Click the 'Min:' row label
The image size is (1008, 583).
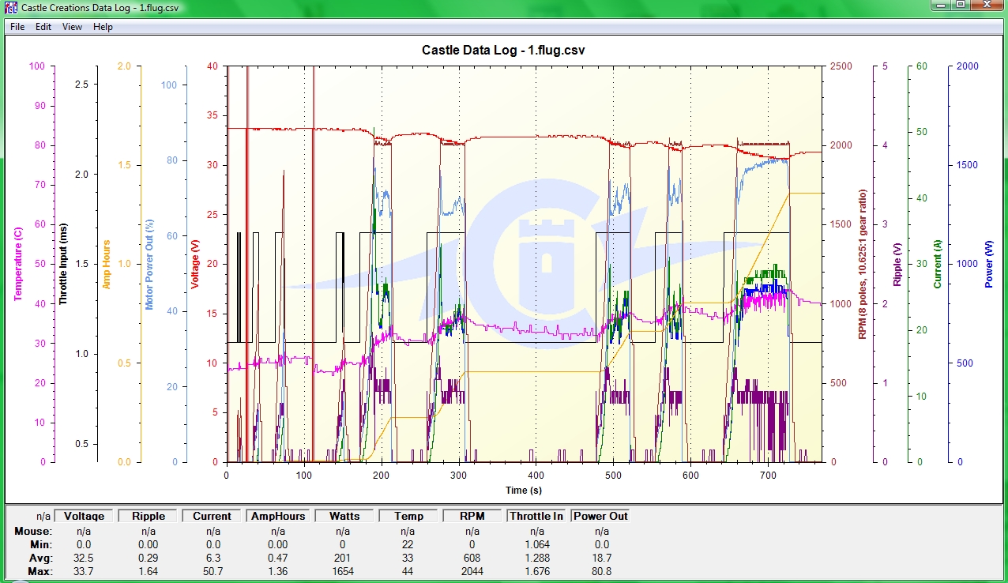pyautogui.click(x=41, y=544)
